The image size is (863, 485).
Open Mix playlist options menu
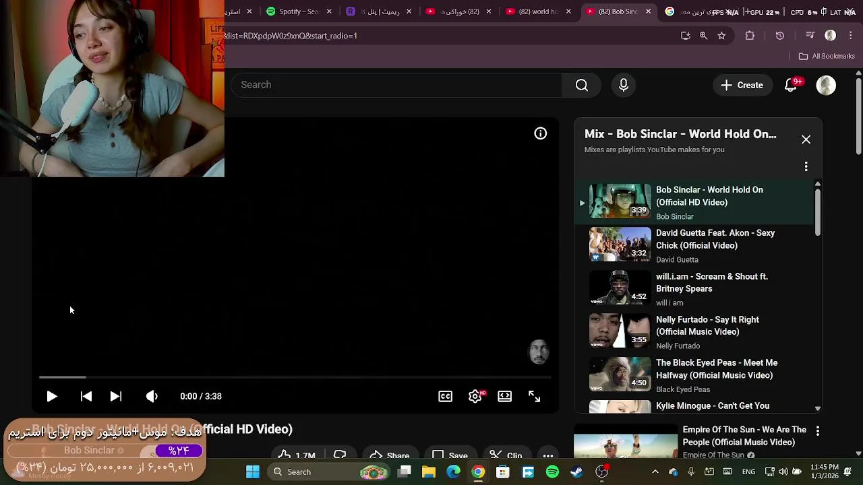[806, 166]
